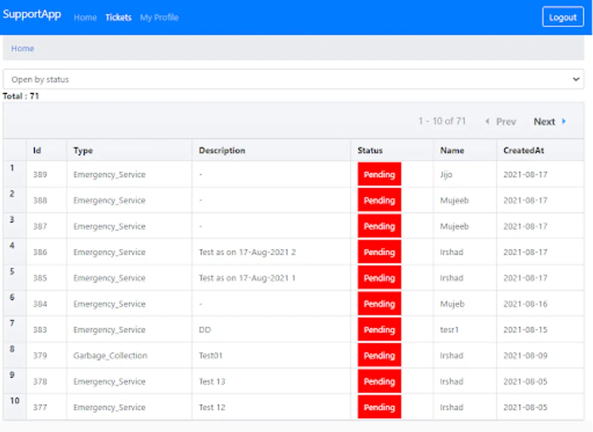Image resolution: width=593 pixels, height=432 pixels.
Task: Click the Prev pagination button
Action: pyautogui.click(x=501, y=121)
